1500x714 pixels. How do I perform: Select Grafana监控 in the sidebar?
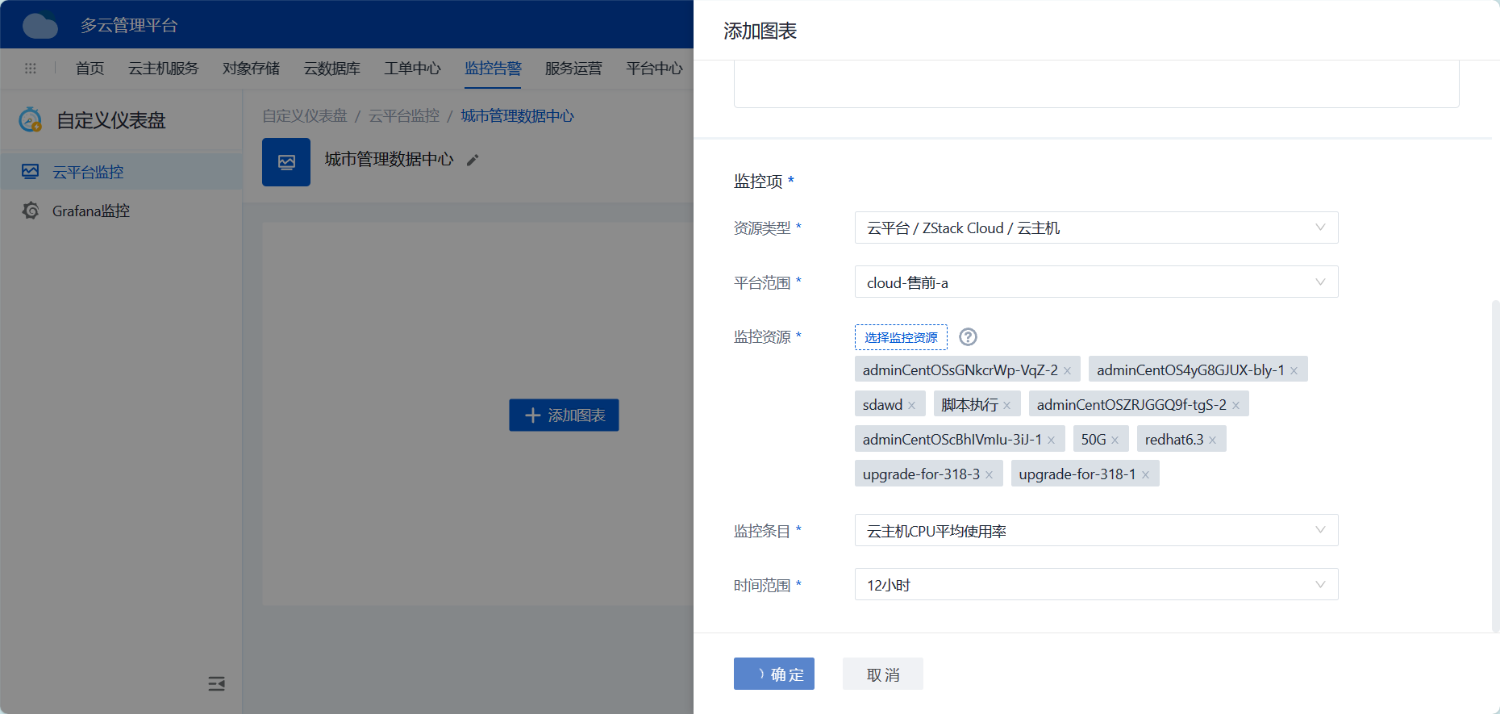pos(90,211)
